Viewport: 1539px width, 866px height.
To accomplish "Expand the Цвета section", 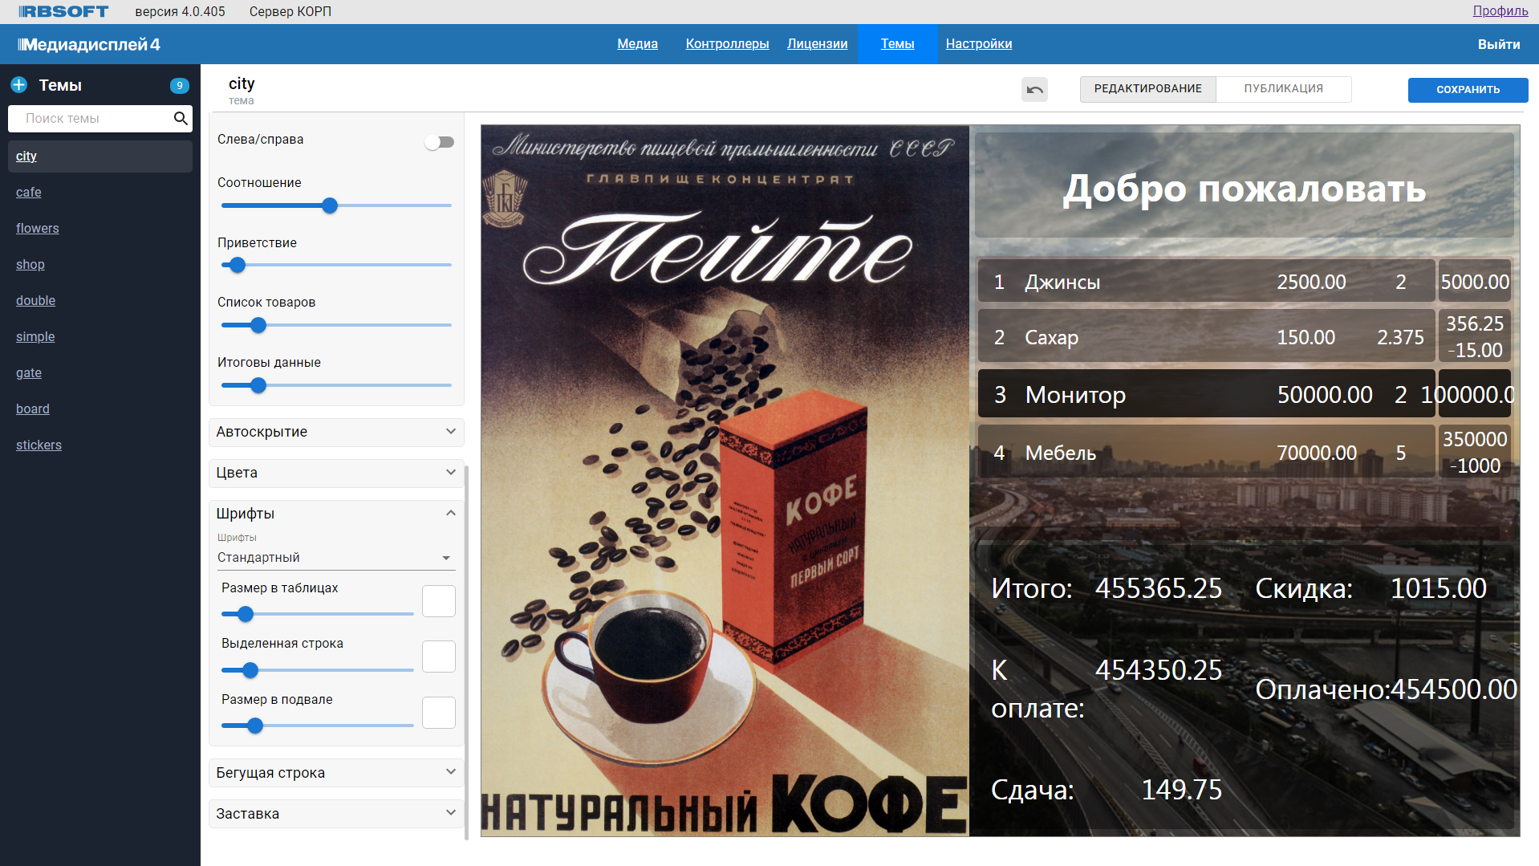I will pyautogui.click(x=336, y=473).
